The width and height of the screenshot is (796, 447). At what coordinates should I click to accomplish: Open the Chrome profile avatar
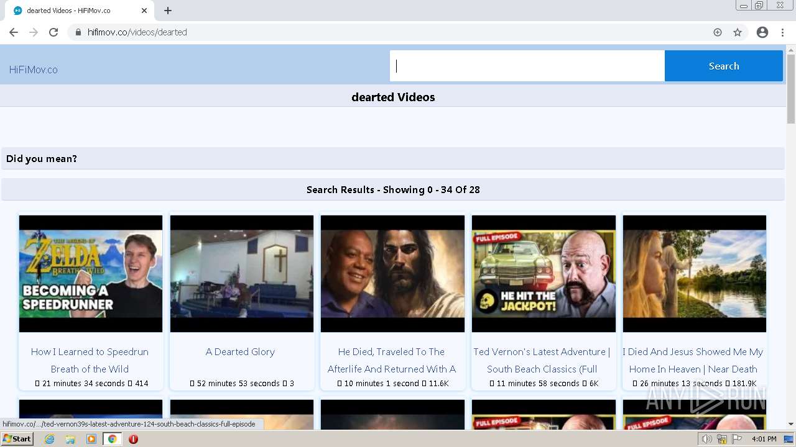[x=762, y=32]
